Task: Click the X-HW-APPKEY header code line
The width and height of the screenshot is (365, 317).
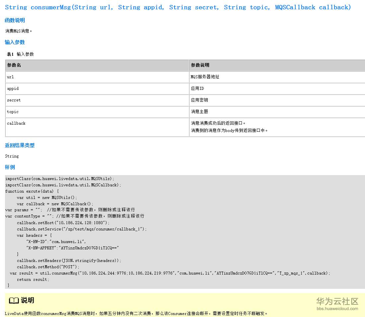Action: [72, 248]
